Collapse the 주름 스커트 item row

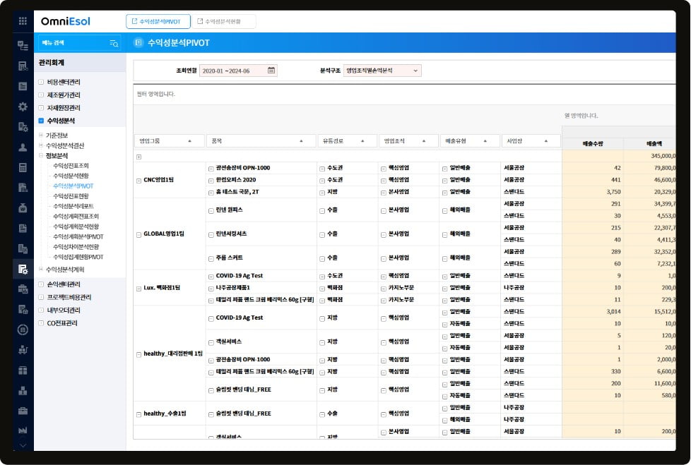pyautogui.click(x=211, y=259)
